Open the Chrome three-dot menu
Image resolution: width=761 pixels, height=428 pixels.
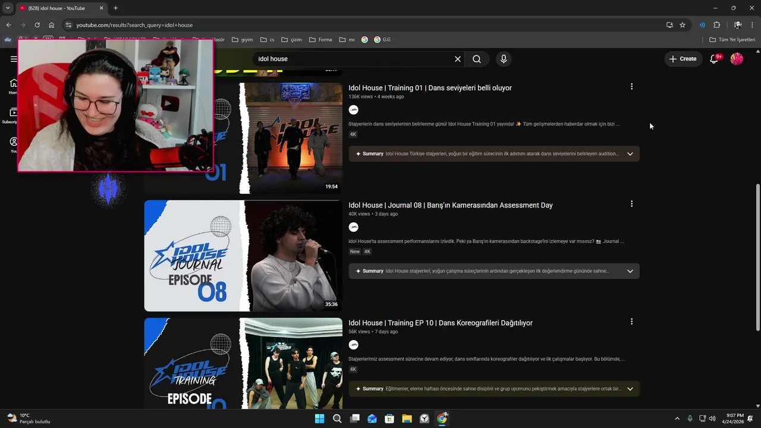(752, 25)
